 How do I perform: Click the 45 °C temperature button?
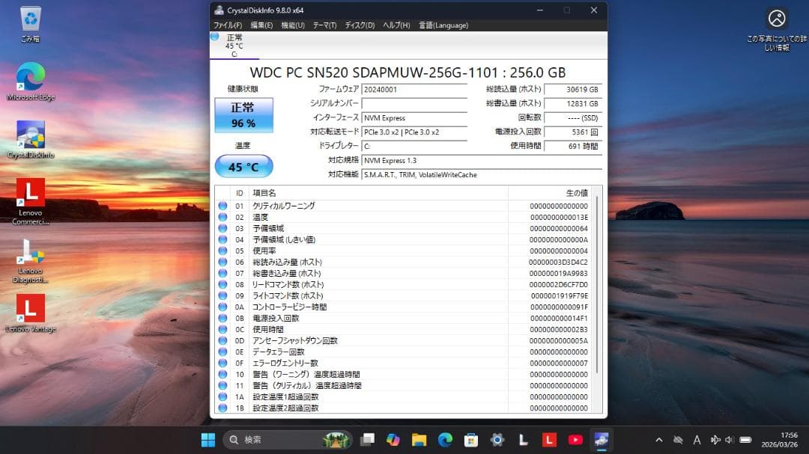(x=243, y=167)
